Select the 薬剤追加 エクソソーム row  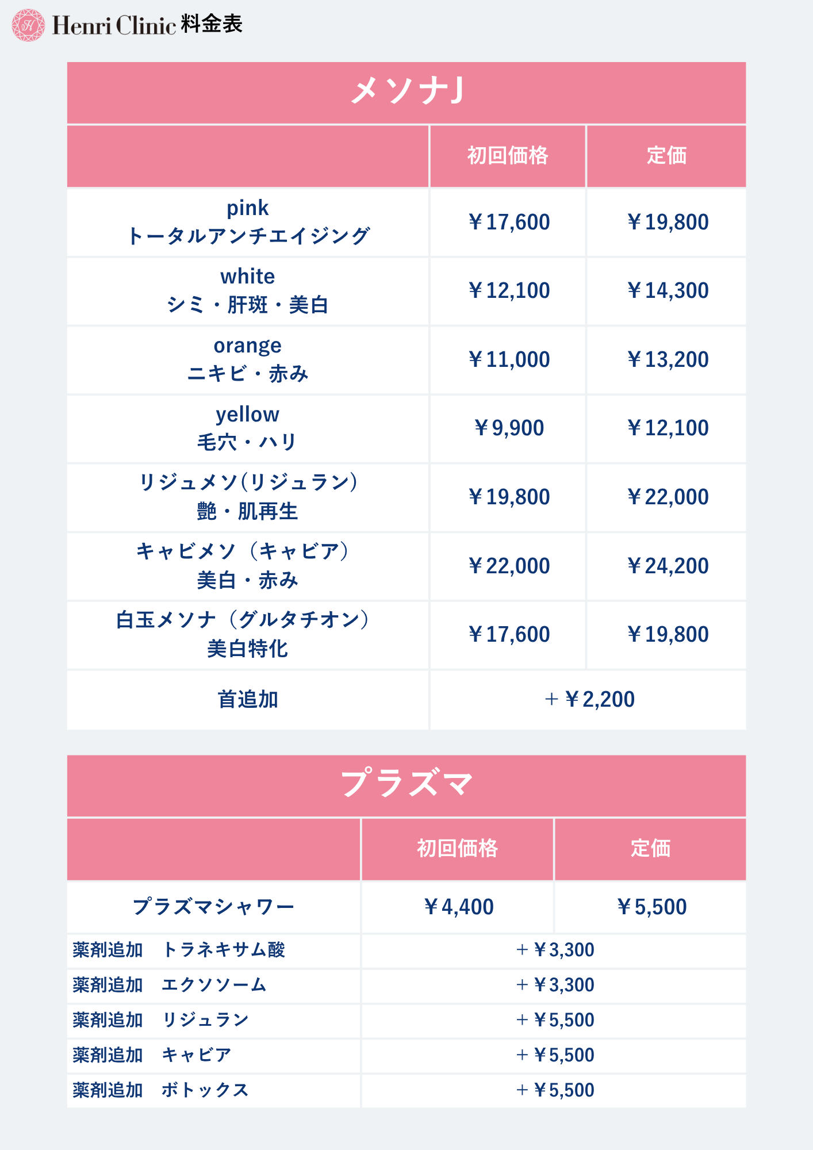(406, 986)
